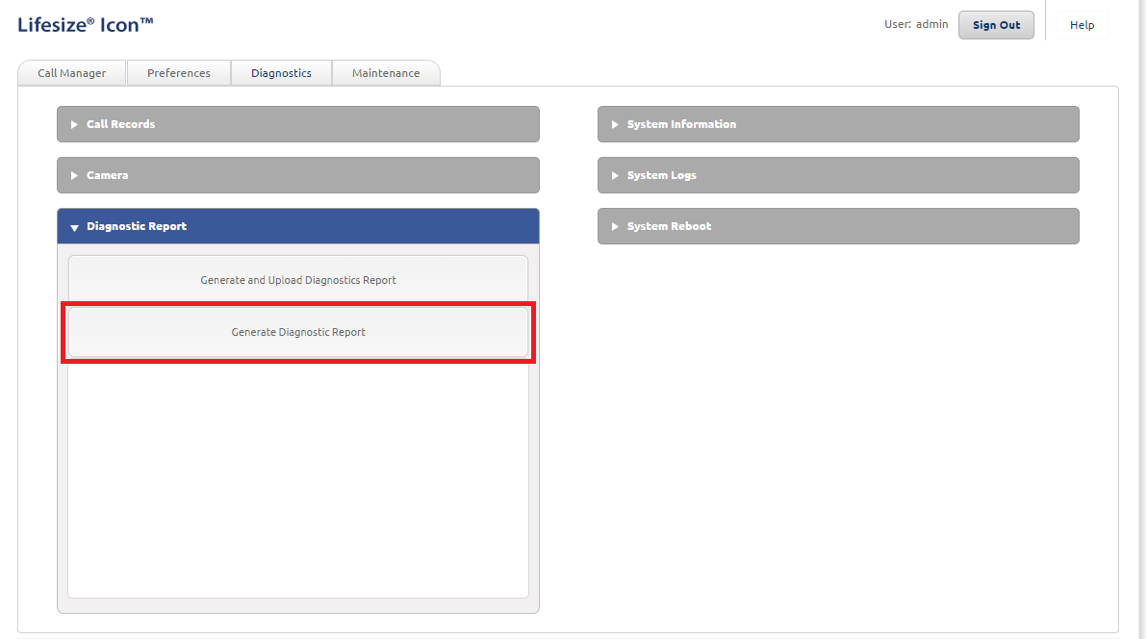Click the Camera panel arrow icon
The image size is (1148, 639).
74,174
